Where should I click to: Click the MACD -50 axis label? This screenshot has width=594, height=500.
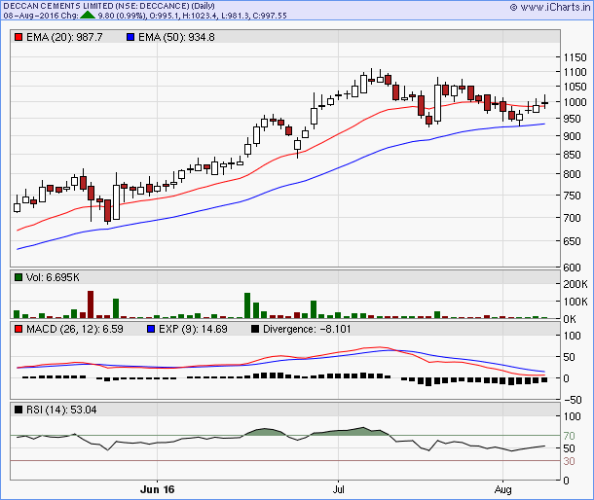[x=573, y=400]
